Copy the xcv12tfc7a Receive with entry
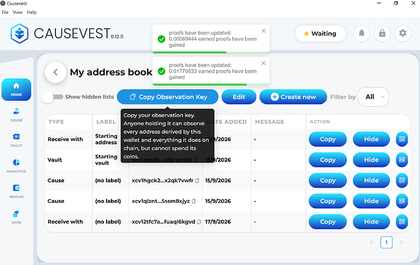The image size is (420, 265). (327, 222)
